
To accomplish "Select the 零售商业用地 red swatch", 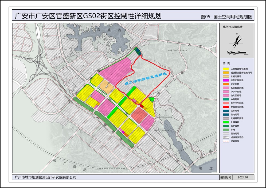I will (x=226, y=107).
